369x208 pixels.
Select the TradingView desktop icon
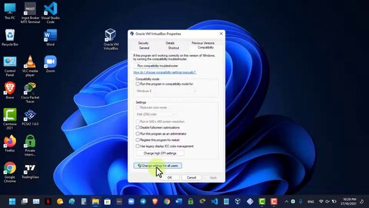tap(30, 172)
